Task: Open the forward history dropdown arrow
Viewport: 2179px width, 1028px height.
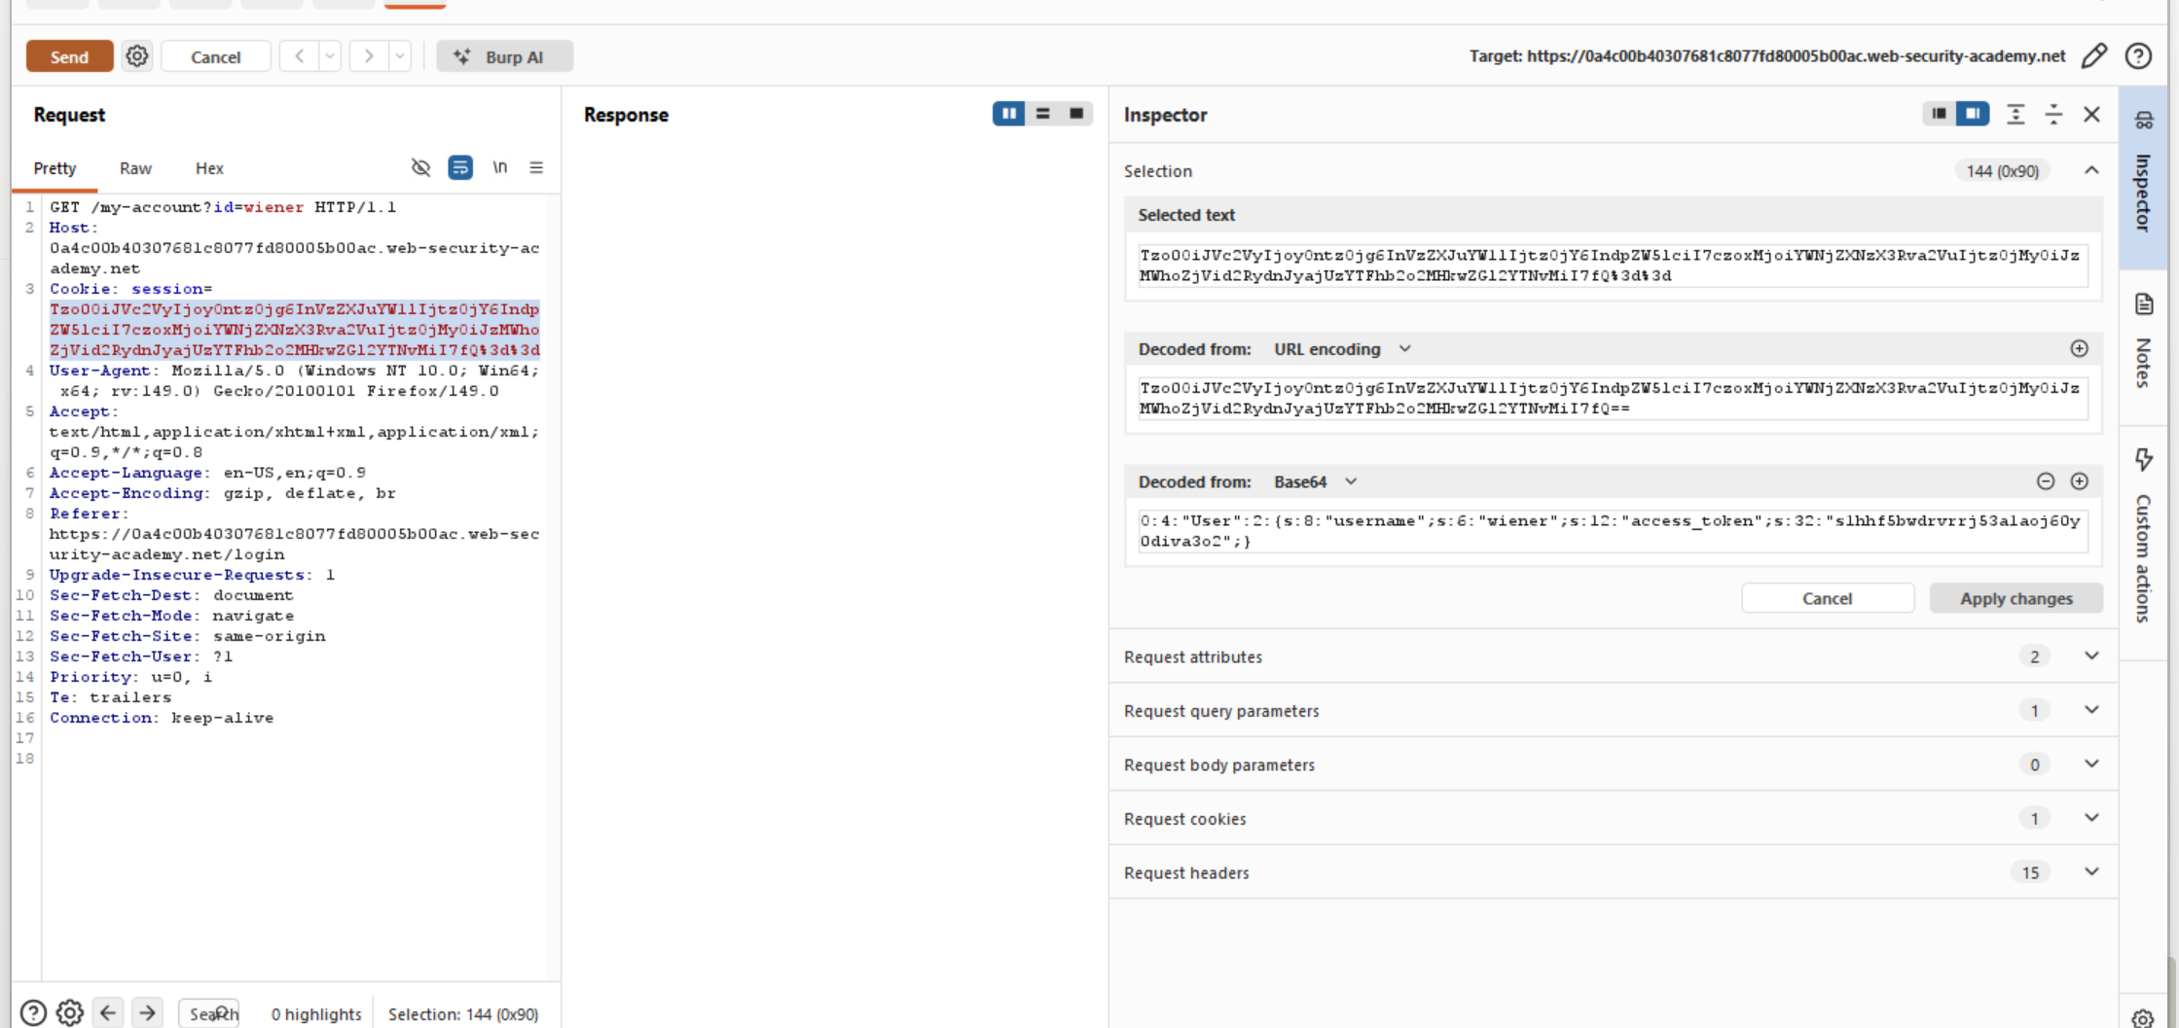Action: point(400,56)
